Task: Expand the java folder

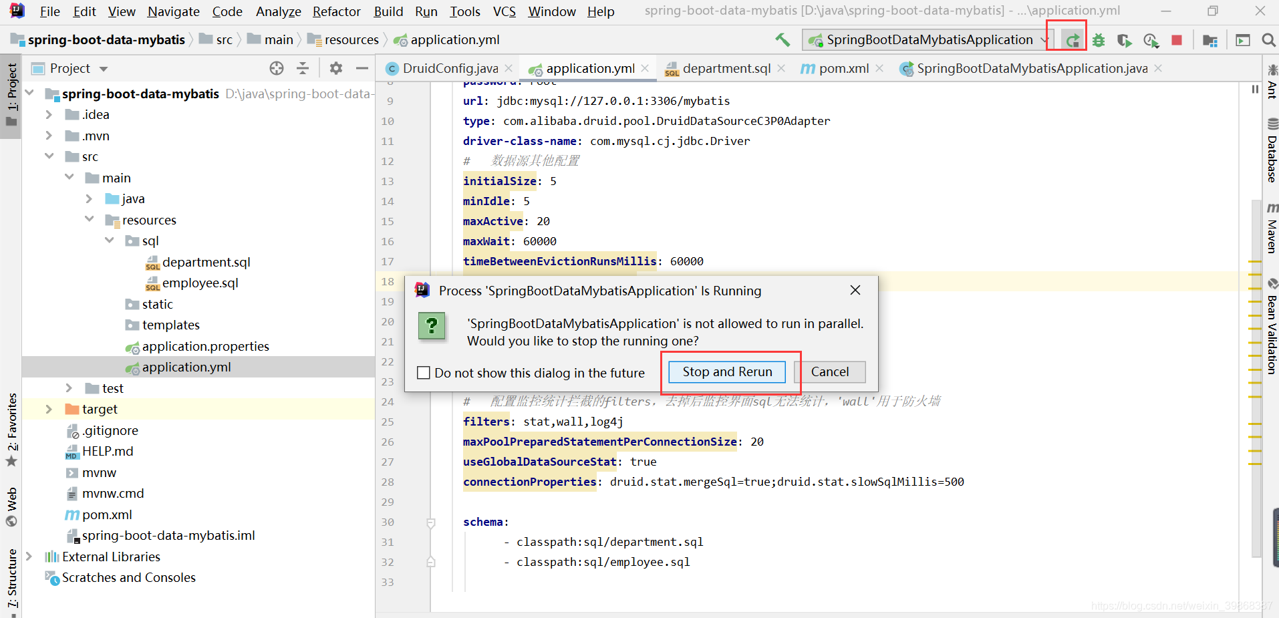Action: coord(89,198)
